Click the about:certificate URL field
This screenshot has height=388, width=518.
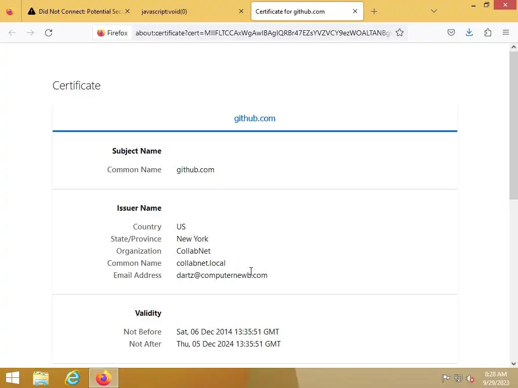coord(263,33)
